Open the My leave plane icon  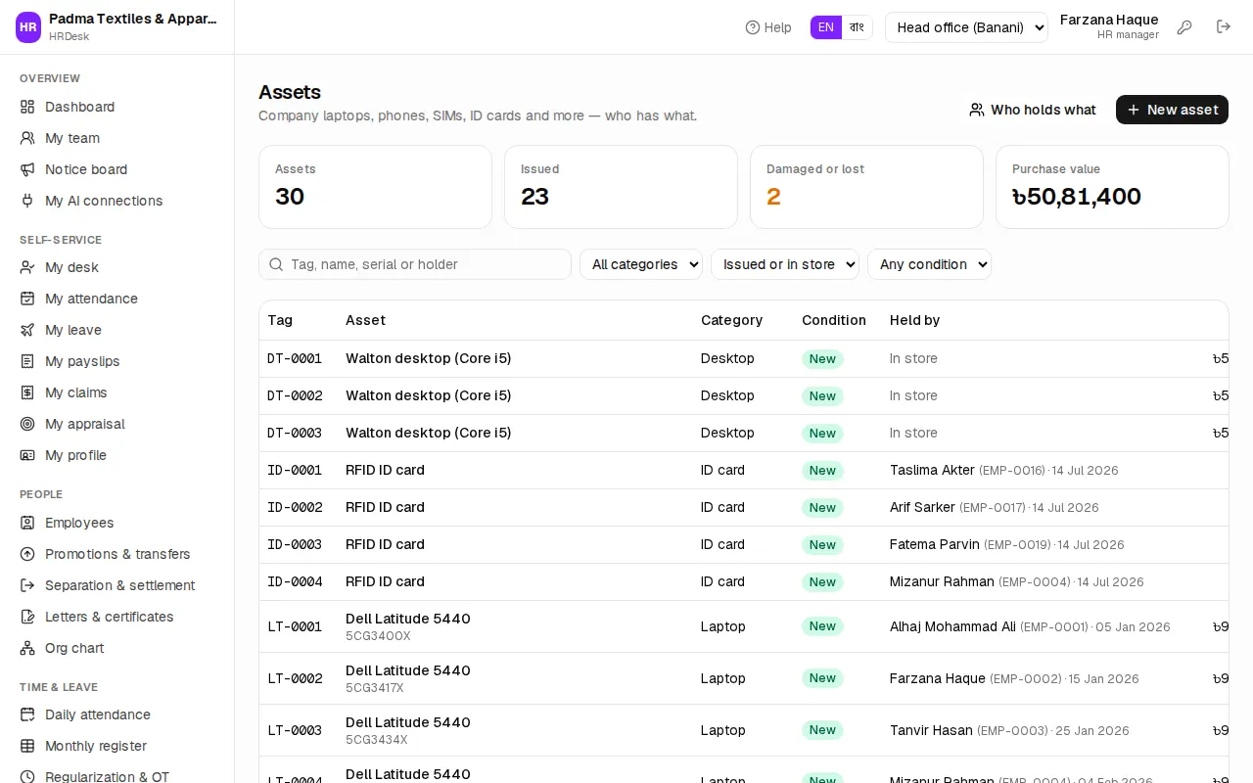(x=27, y=330)
